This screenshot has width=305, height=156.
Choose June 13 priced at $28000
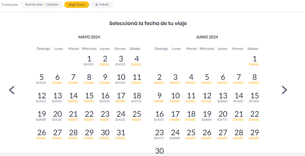tap(223, 97)
